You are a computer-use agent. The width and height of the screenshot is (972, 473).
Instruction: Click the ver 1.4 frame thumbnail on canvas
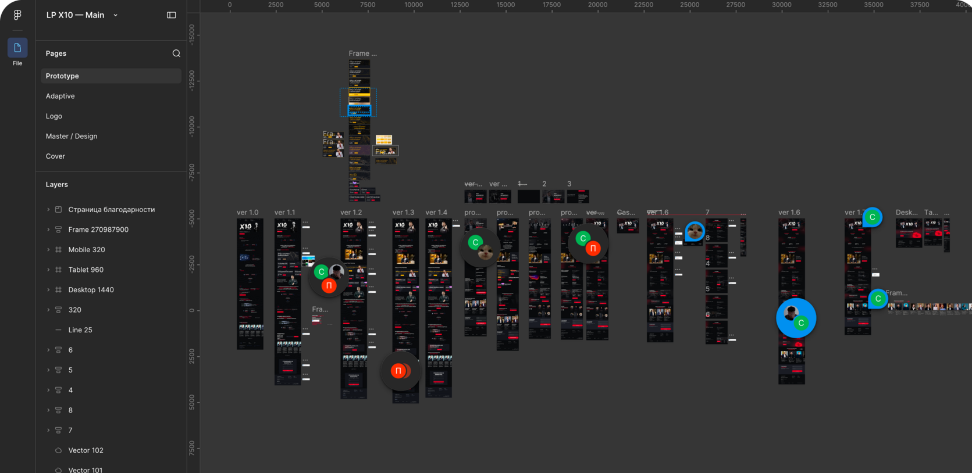point(439,308)
